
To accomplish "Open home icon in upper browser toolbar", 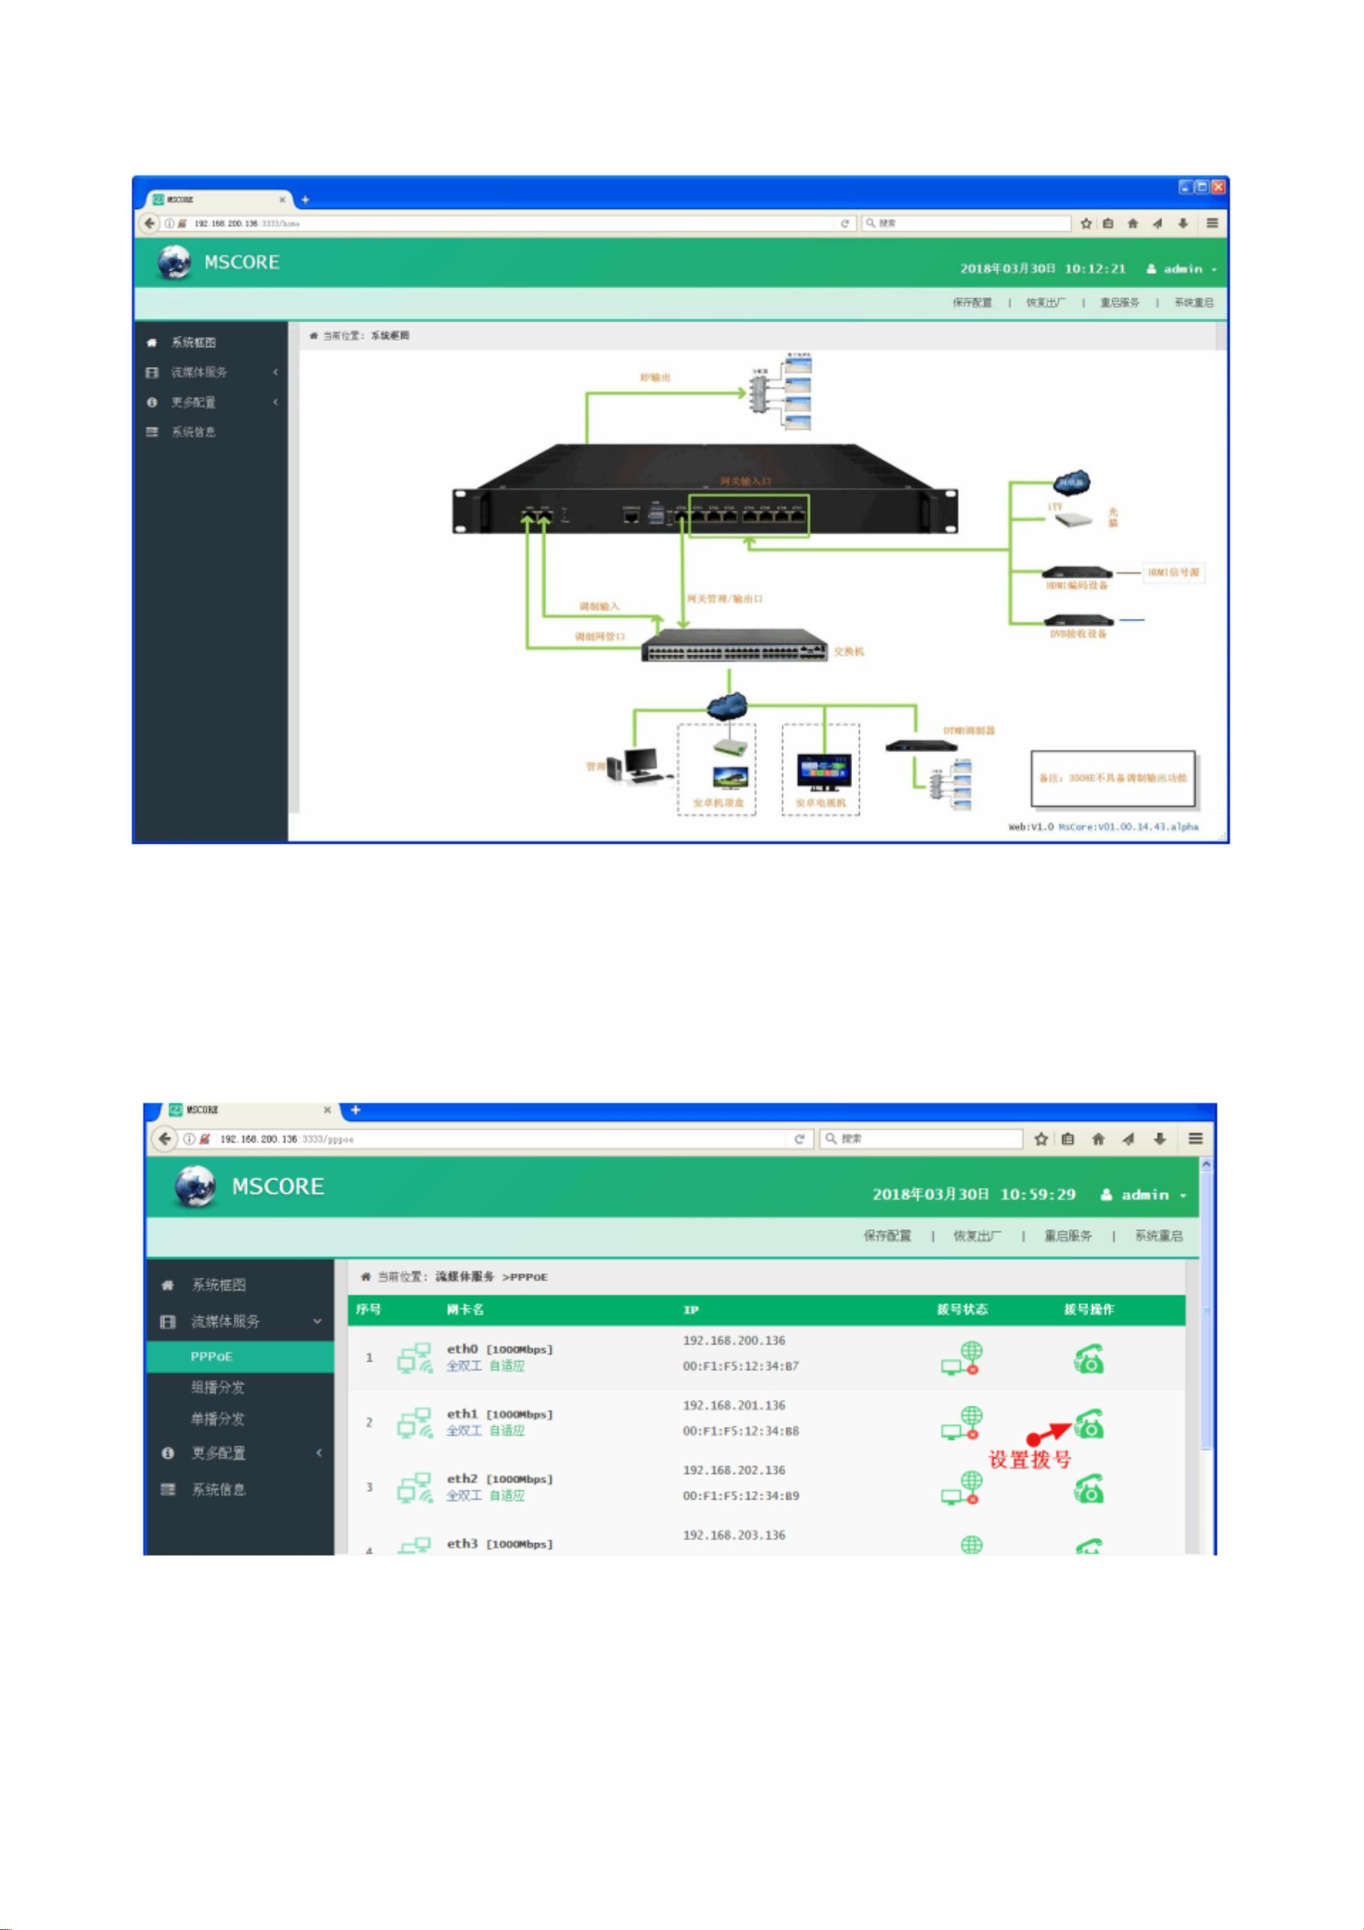I will (1133, 224).
